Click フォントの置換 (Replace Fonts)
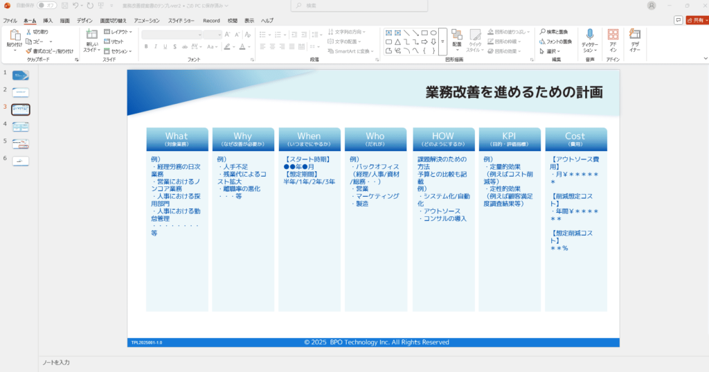 coord(556,42)
